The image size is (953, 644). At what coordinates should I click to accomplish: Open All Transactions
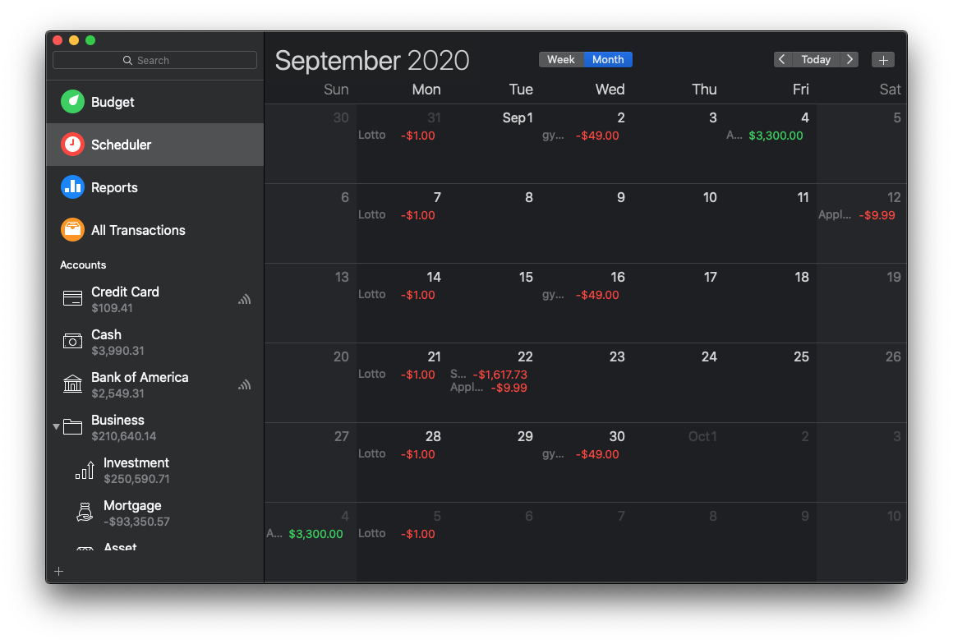137,230
